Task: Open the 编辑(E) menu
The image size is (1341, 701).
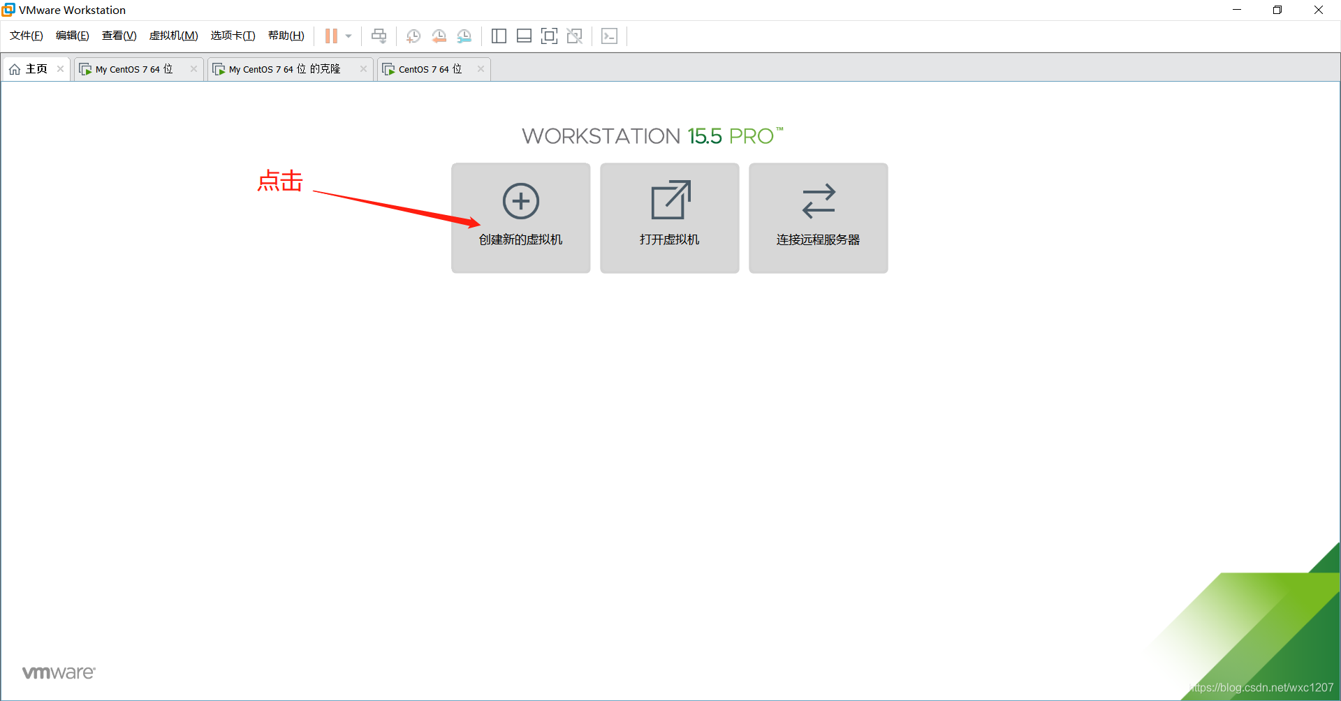Action: 73,36
